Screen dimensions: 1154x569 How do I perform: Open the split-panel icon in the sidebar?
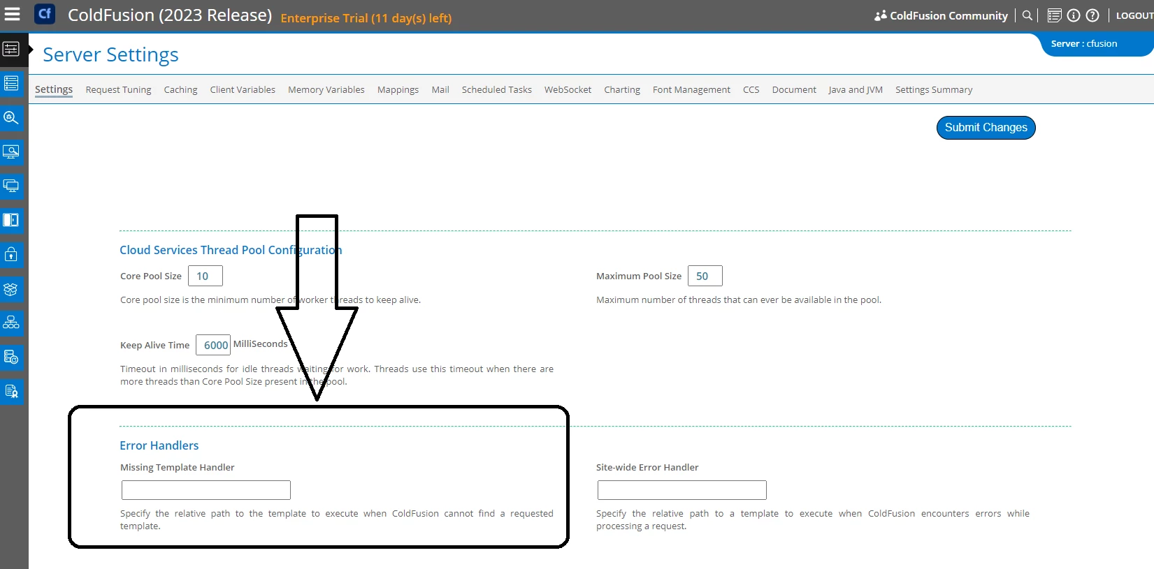[x=11, y=220]
